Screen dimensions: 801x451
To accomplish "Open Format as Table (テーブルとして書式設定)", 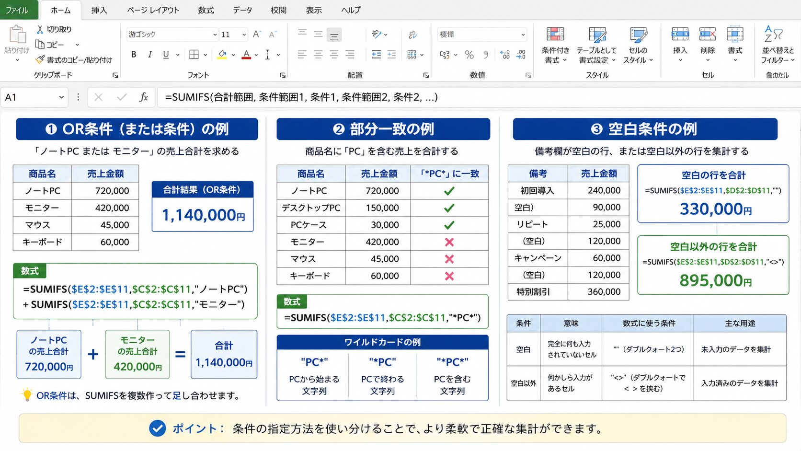I will point(596,45).
